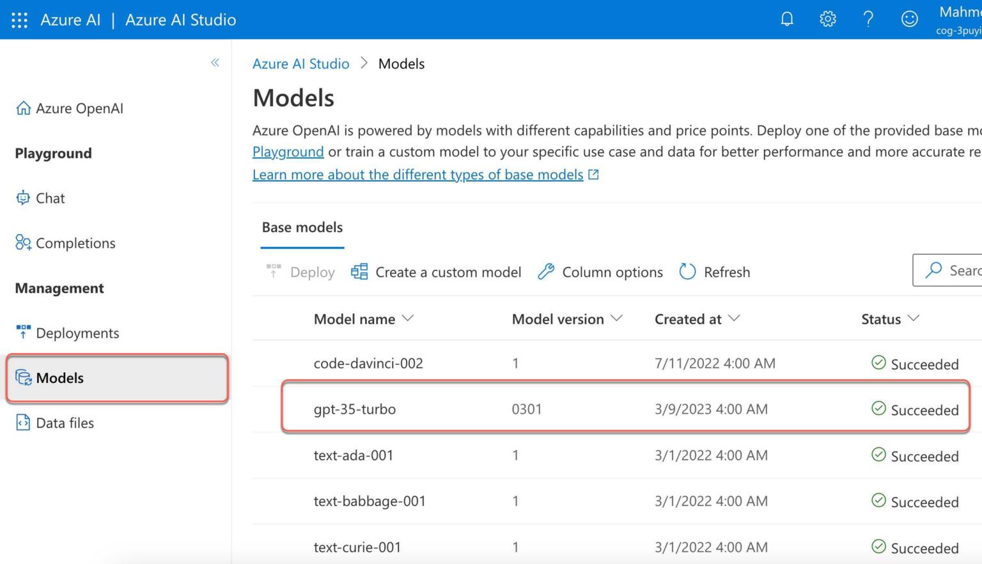Switch to the Base models tab

(302, 227)
